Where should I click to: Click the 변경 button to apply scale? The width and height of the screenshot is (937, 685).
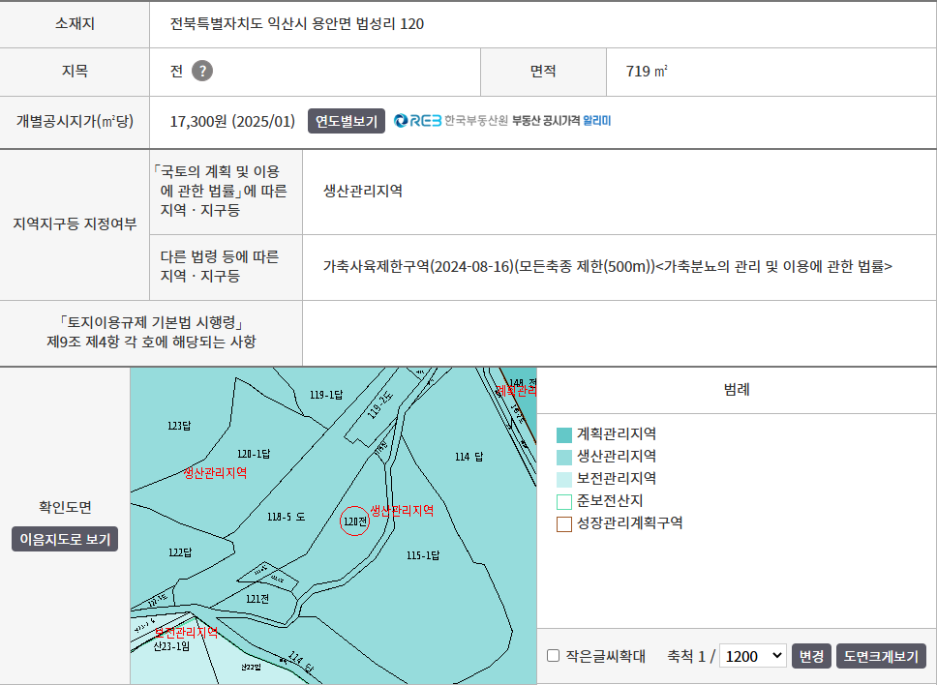pos(811,656)
